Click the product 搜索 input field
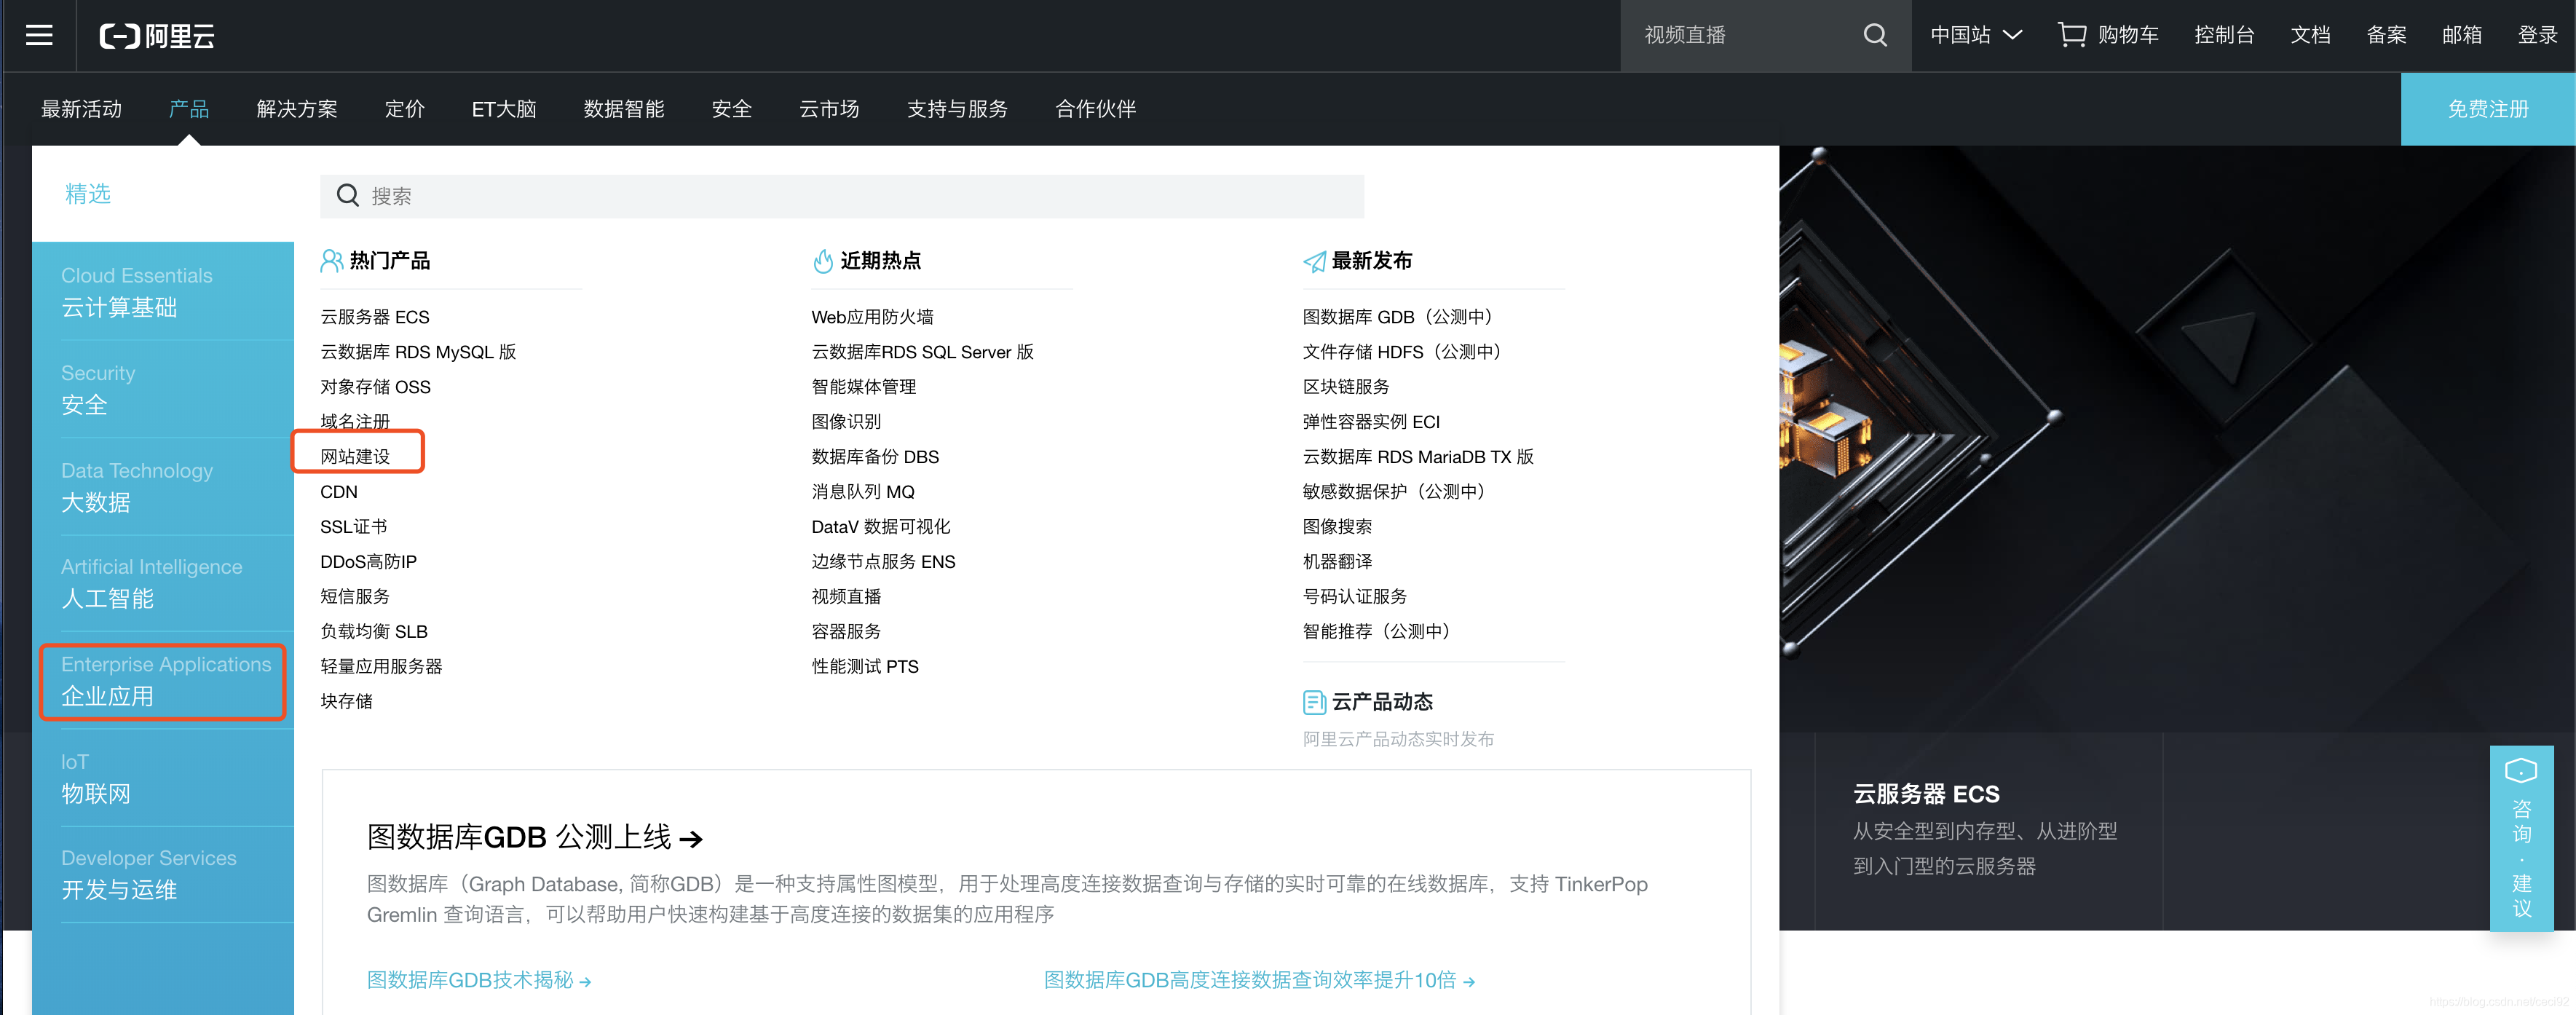The image size is (2576, 1015). [842, 196]
